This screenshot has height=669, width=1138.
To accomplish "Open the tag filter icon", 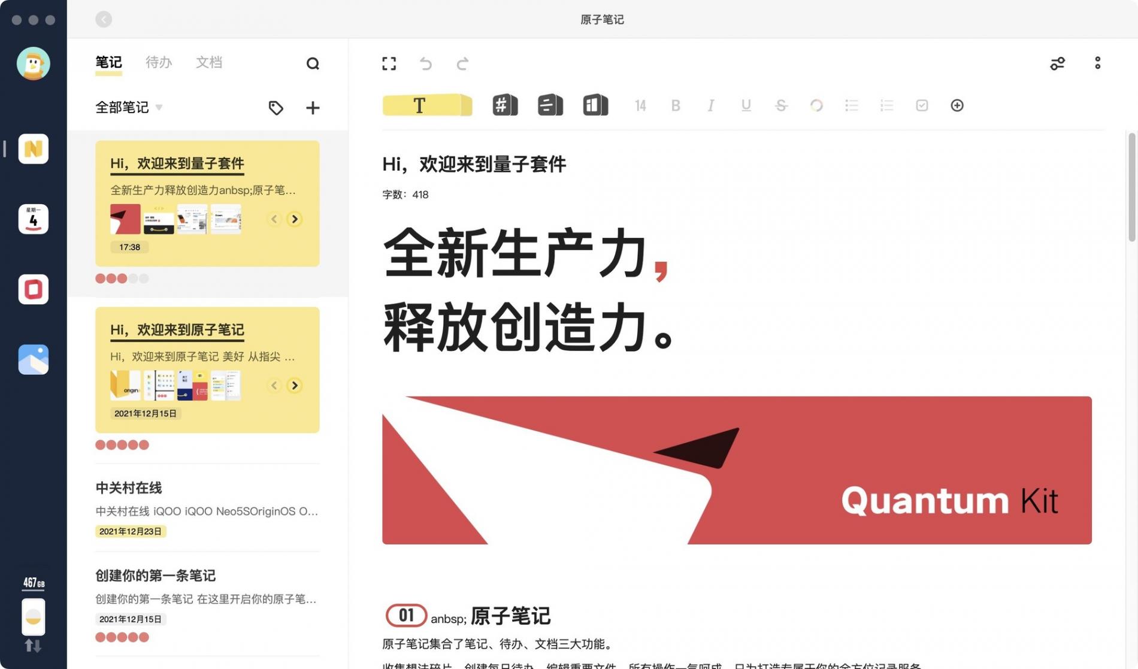I will [276, 108].
